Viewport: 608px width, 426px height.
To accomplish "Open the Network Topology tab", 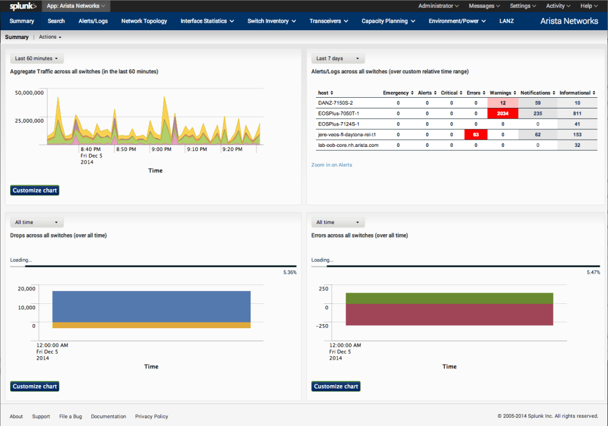I will point(144,21).
